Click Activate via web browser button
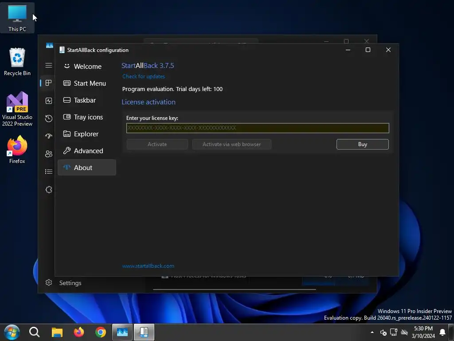The height and width of the screenshot is (341, 454). coord(231,144)
